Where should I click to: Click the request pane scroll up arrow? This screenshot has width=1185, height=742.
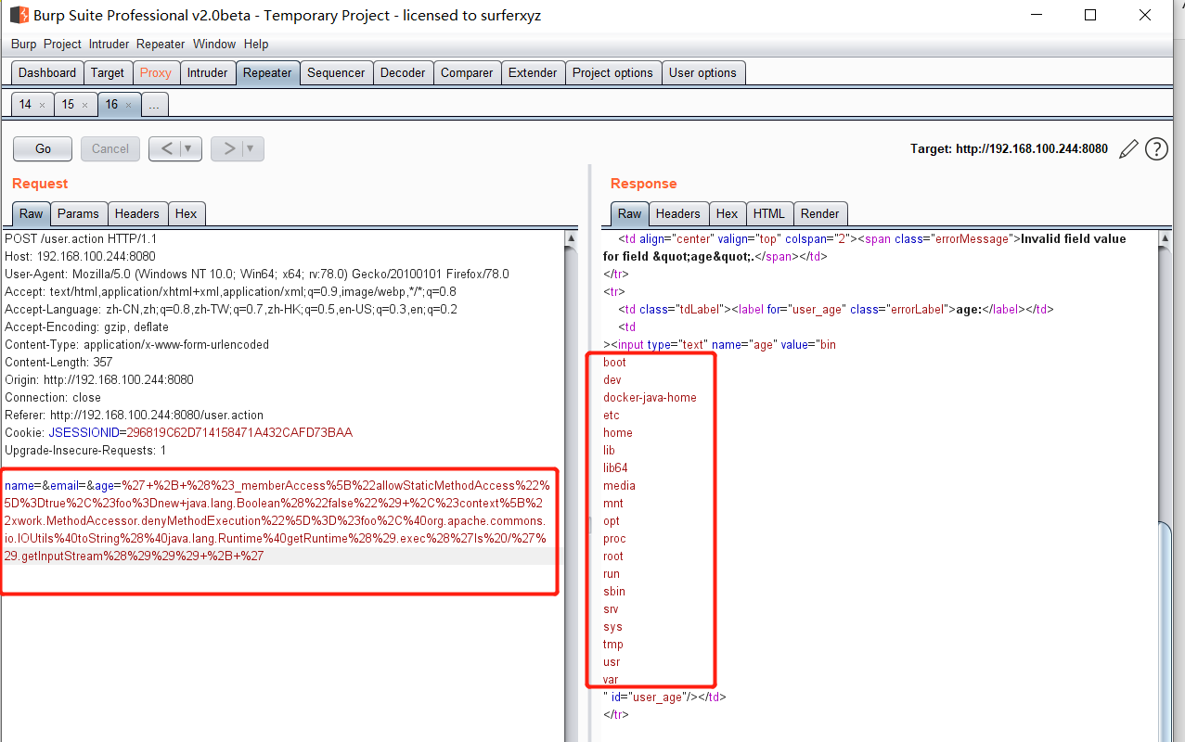571,238
